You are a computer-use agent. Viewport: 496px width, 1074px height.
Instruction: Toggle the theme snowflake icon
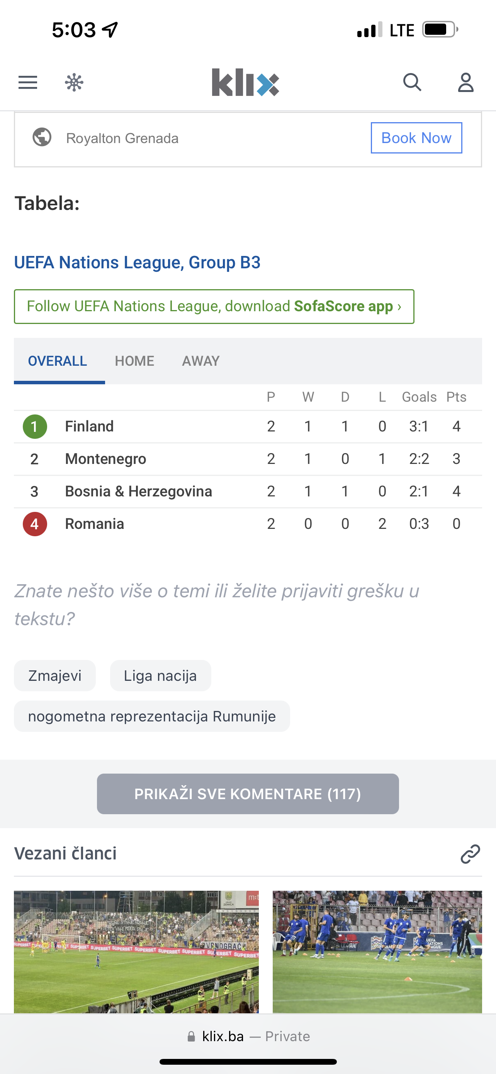tap(74, 83)
